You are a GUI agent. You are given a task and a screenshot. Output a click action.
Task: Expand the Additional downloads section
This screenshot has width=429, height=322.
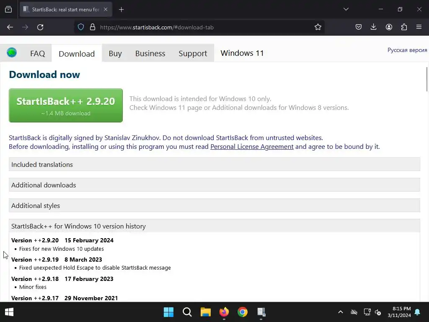(214, 185)
